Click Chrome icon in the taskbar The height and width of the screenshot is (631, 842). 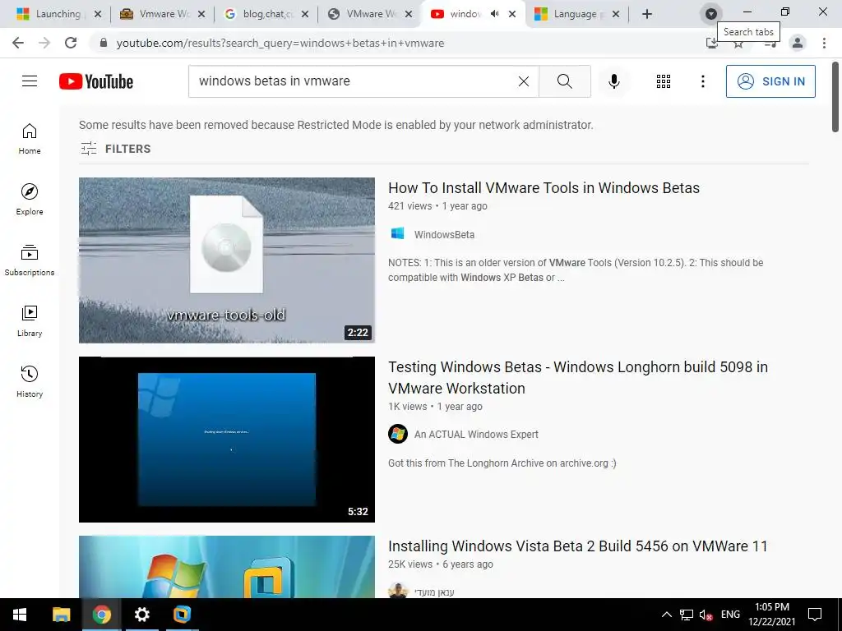(101, 615)
